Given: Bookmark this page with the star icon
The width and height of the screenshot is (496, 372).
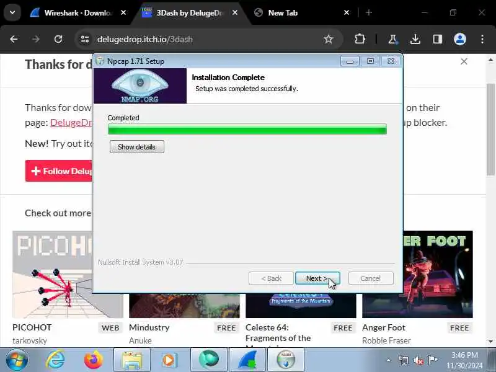Looking at the screenshot, I should 329,39.
